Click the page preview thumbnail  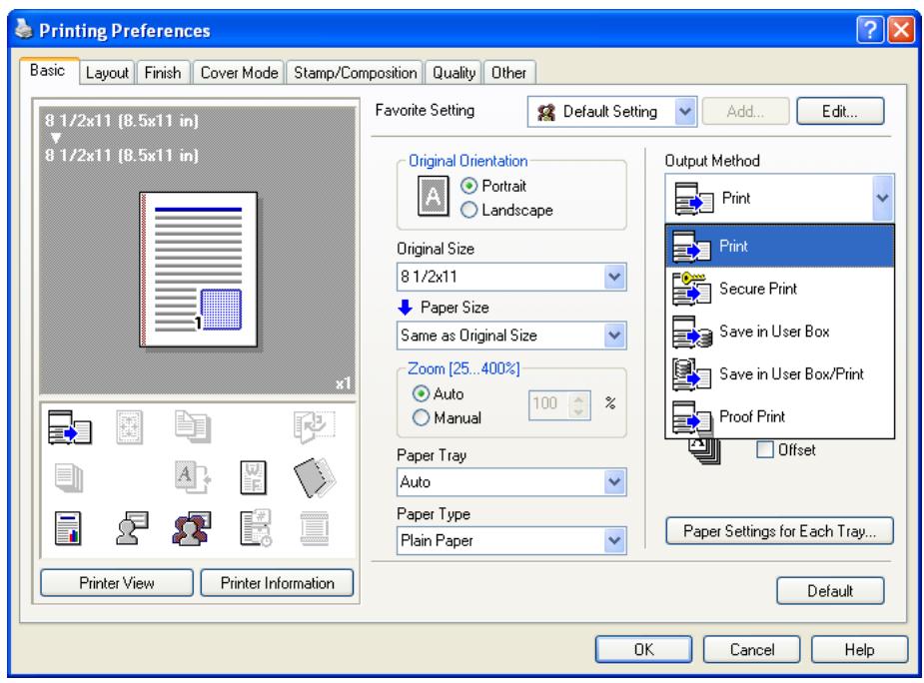pyautogui.click(x=199, y=270)
